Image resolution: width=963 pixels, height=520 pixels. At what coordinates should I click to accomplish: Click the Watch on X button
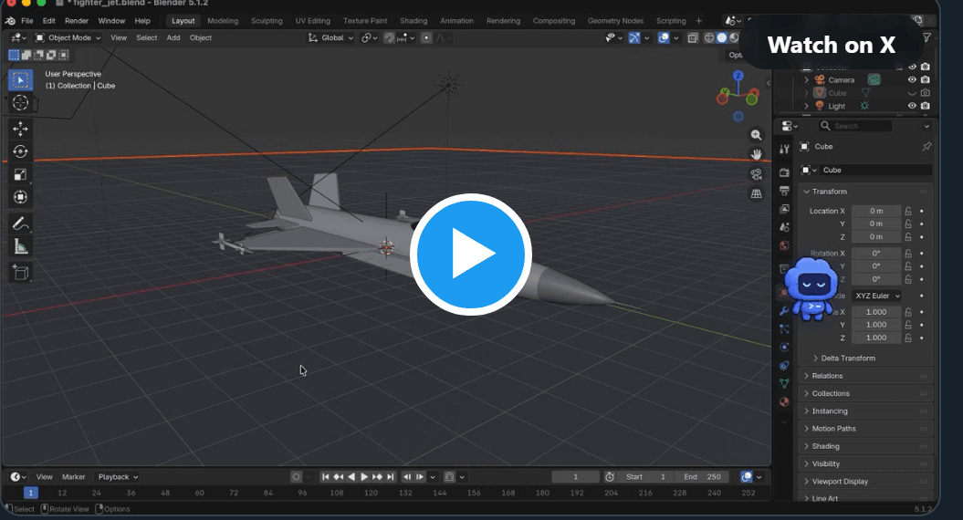pyautogui.click(x=832, y=45)
